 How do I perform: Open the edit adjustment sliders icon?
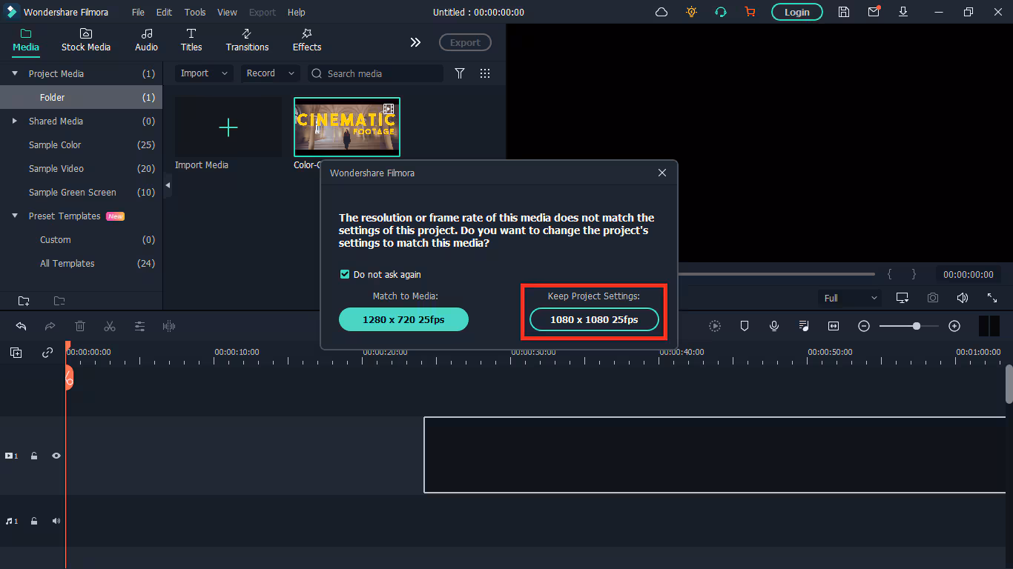tap(139, 326)
